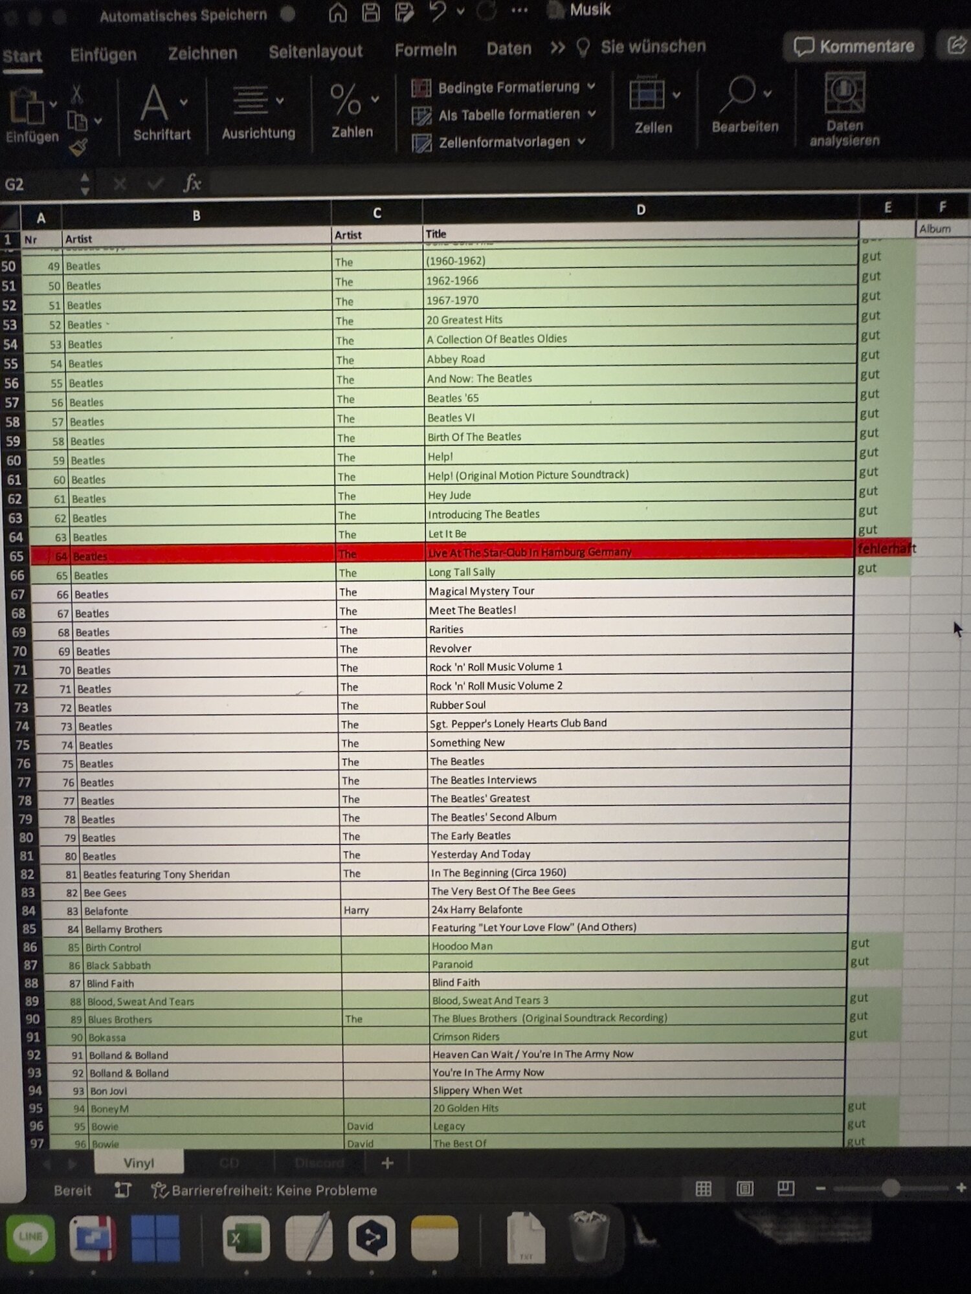The image size is (971, 1294).
Task: Click the Sie wünschen lightbulb search
Action: coord(640,47)
